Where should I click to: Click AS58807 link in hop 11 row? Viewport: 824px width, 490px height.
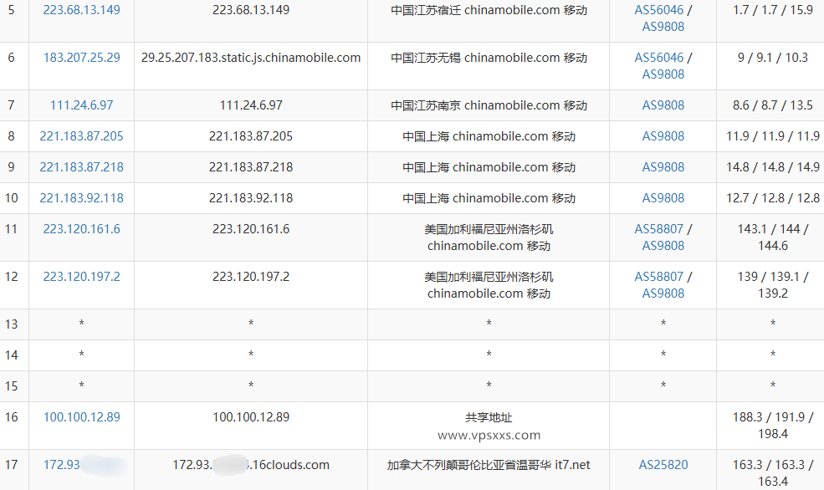tap(659, 229)
